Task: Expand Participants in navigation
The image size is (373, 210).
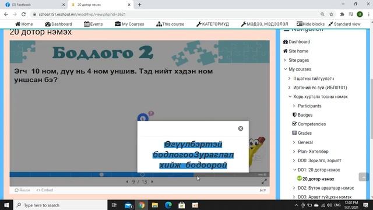Action: 294,106
